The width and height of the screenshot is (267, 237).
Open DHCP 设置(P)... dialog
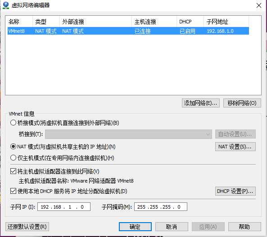tap(235, 191)
